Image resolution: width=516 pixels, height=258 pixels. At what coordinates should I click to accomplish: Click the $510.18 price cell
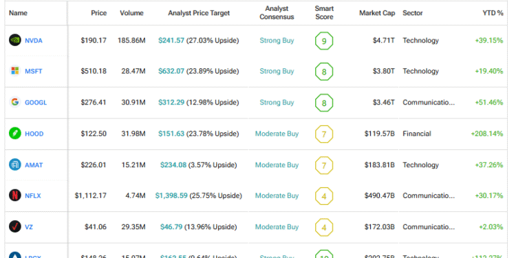(x=94, y=71)
